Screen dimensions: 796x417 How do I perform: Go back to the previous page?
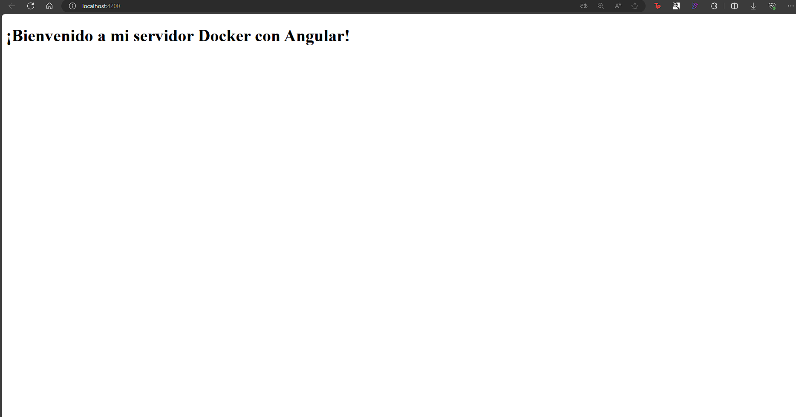12,6
